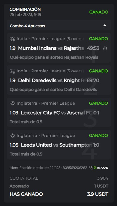This screenshot has width=117, height=206.
Task: Click the BC.GAME logo
Action: (x=101, y=168)
